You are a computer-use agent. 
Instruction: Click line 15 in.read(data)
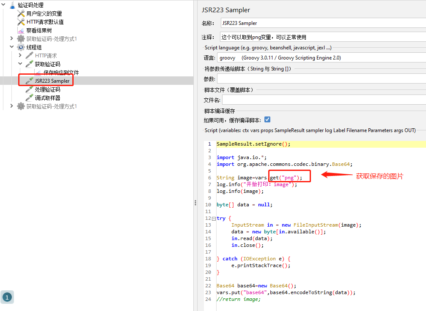click(252, 238)
